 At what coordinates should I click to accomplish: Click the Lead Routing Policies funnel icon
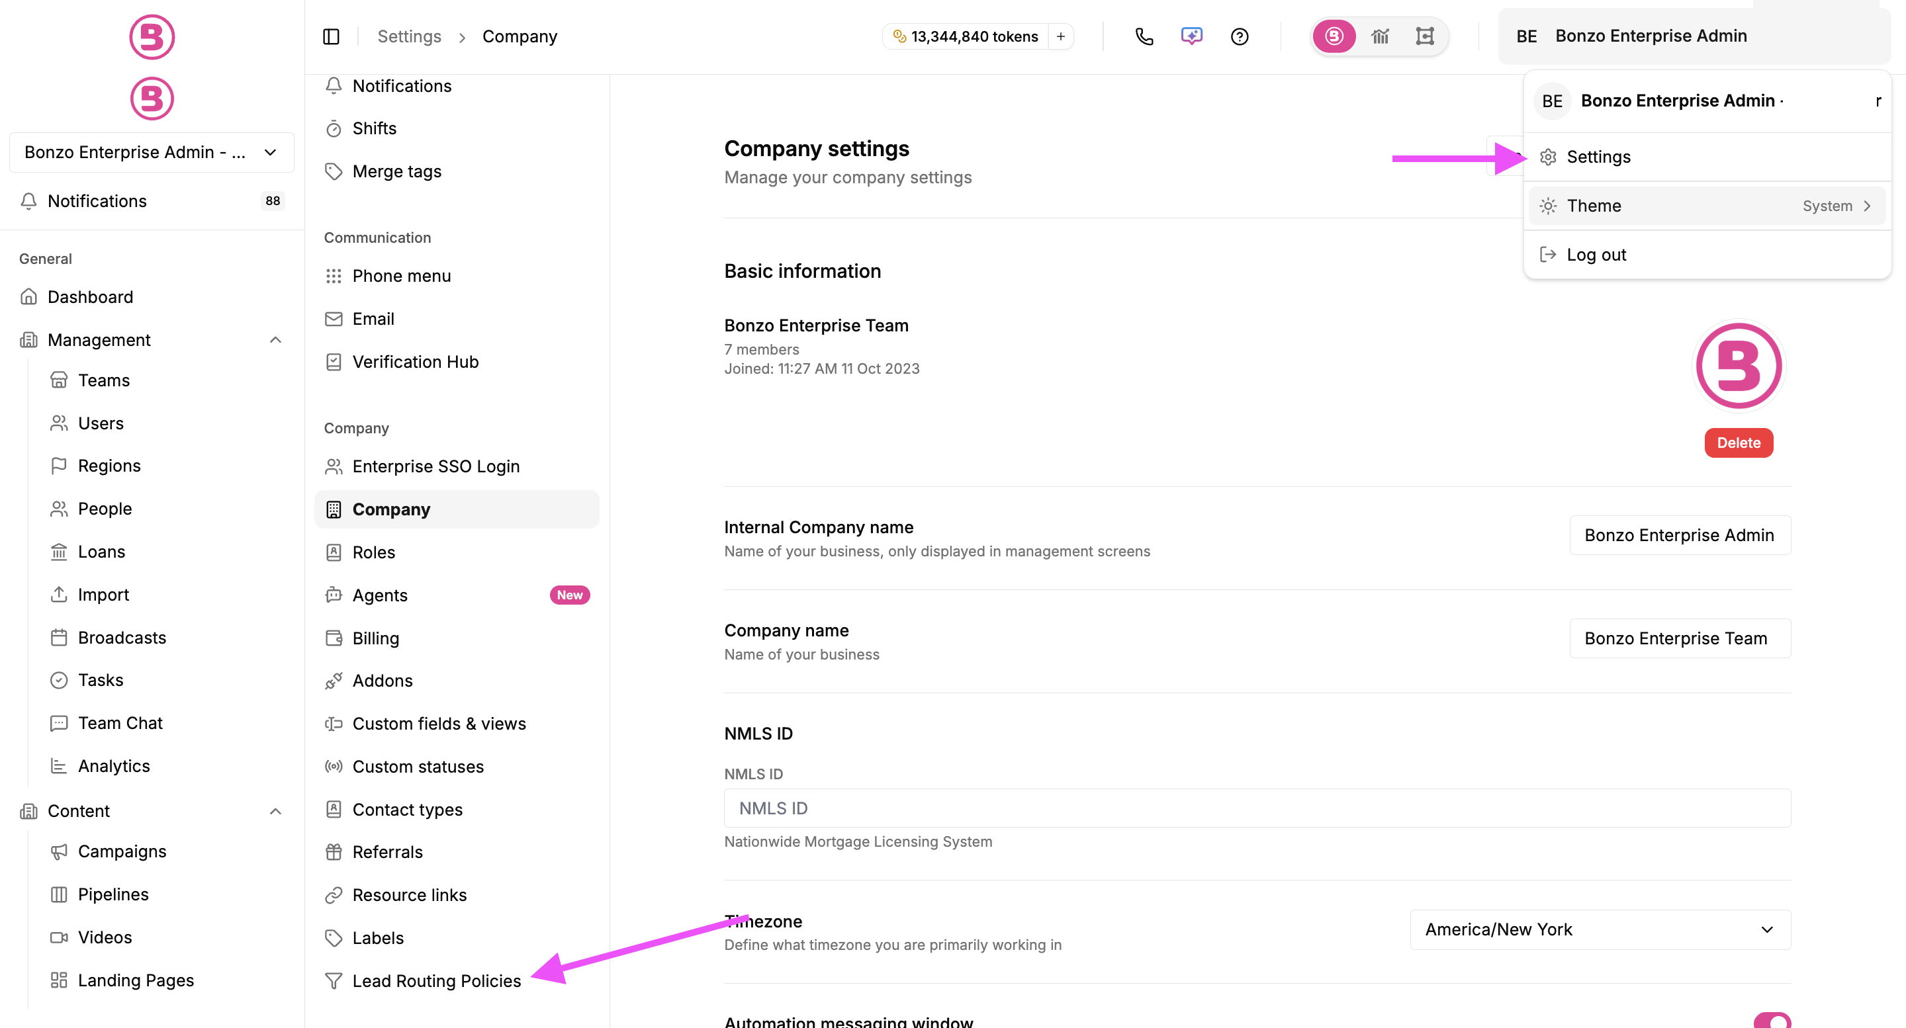pyautogui.click(x=334, y=980)
